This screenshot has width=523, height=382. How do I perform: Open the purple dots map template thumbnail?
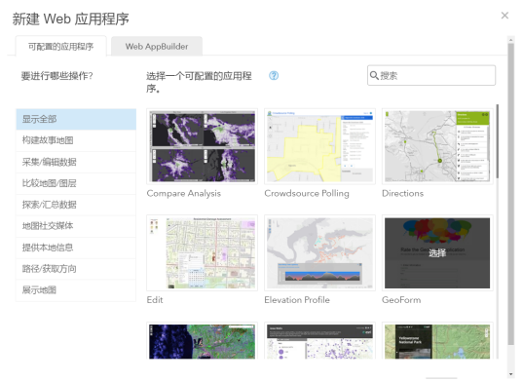coord(319,341)
